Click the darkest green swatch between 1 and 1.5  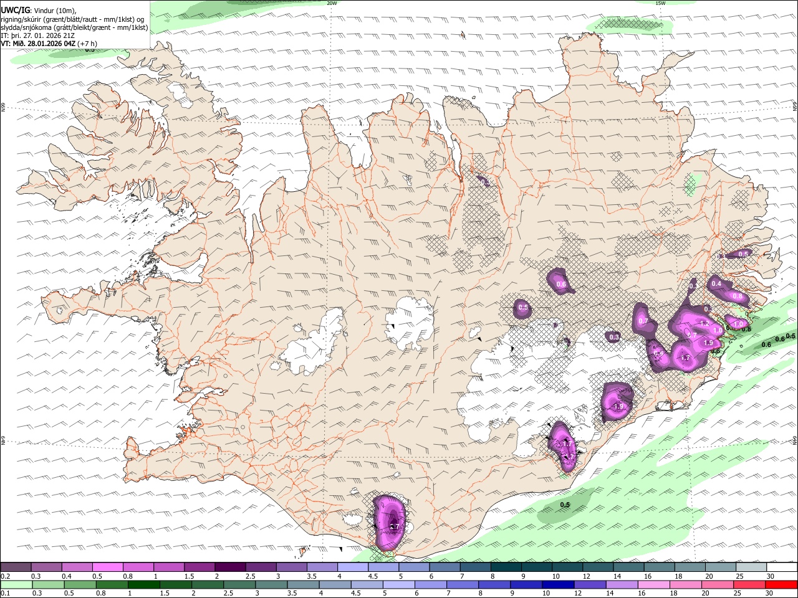(144, 585)
